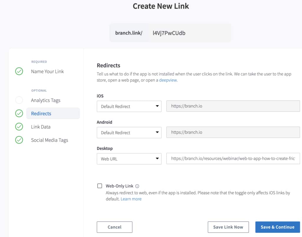Click the caret icon on the Android redirect dropdown
Screen dimensions: 302x237
coord(157,132)
